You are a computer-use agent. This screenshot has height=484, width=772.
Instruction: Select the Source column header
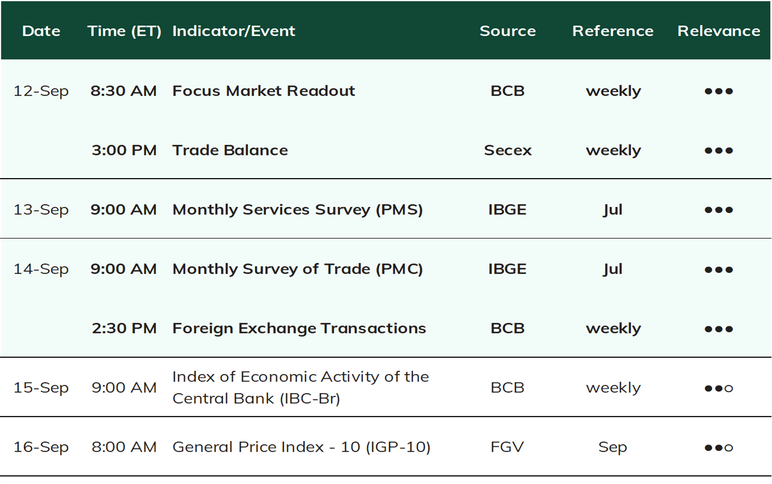(x=508, y=31)
